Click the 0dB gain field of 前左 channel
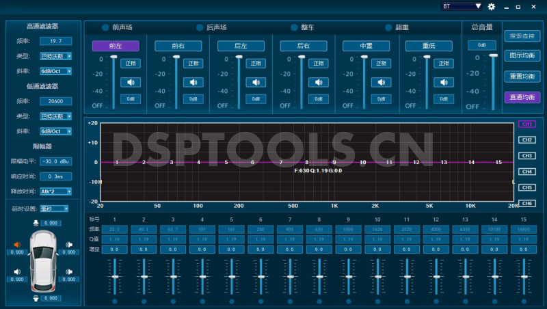547x309 pixels. pos(131,99)
